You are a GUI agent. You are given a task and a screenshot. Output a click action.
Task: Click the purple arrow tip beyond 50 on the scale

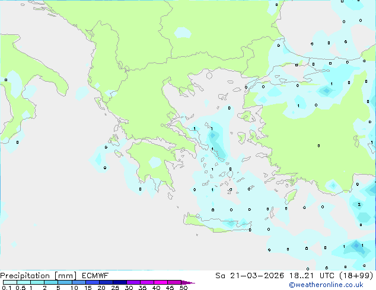(188, 282)
